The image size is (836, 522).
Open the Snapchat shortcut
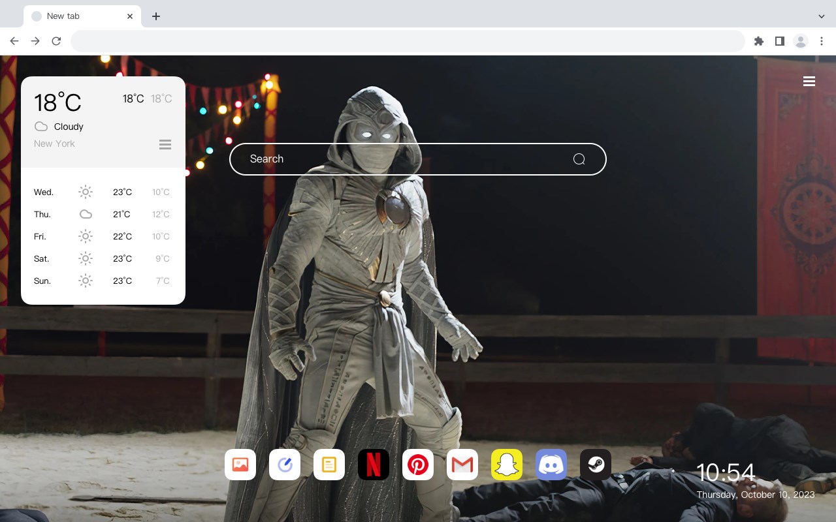[507, 465]
